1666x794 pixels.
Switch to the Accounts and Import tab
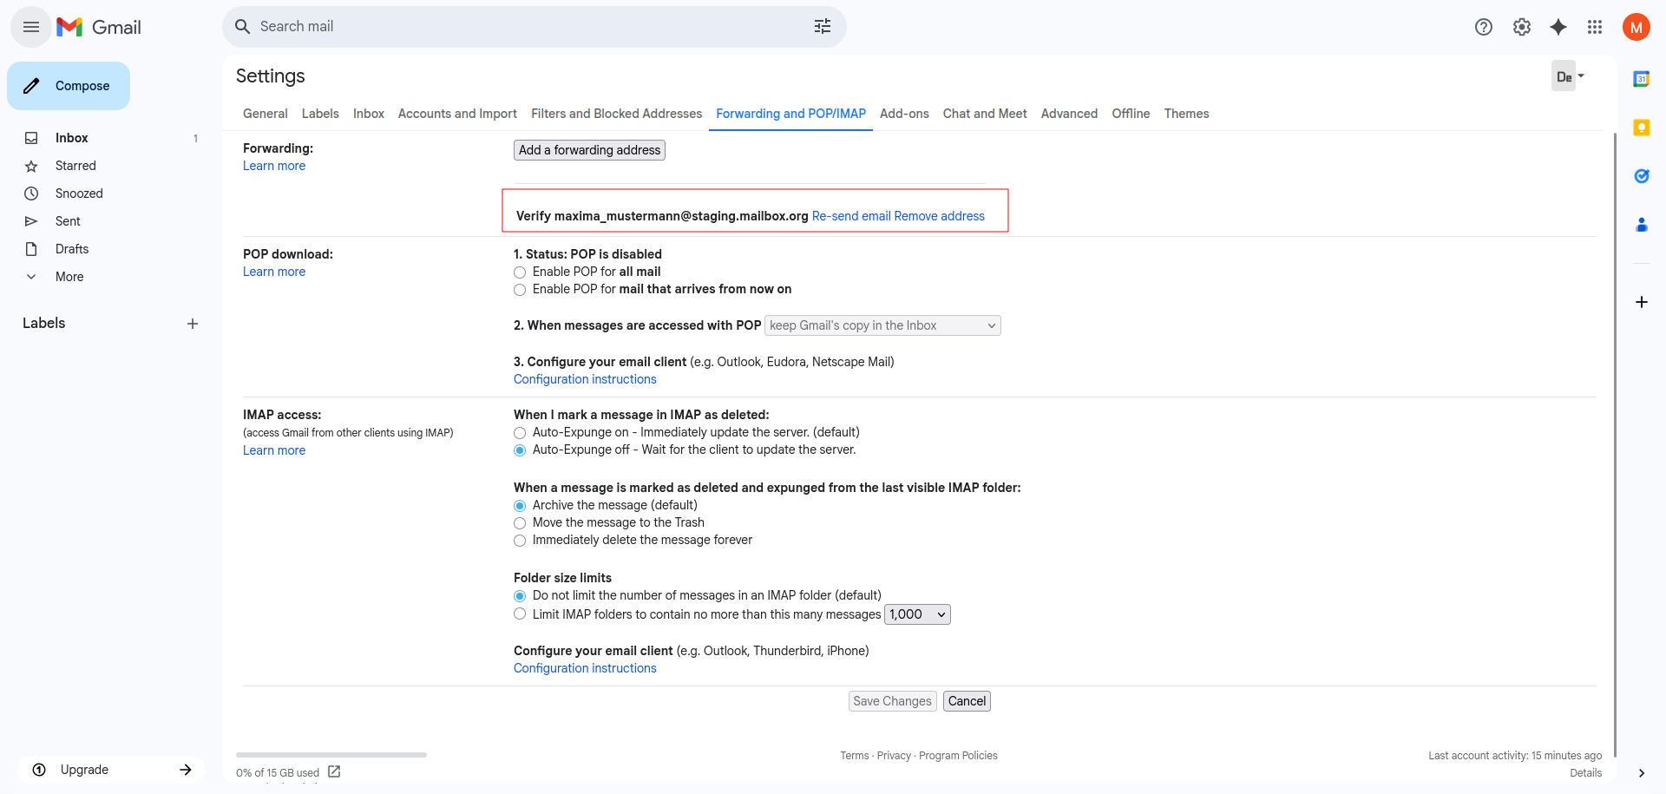coord(457,114)
